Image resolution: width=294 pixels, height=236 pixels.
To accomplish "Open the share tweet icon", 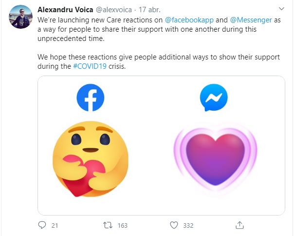I will click(239, 225).
